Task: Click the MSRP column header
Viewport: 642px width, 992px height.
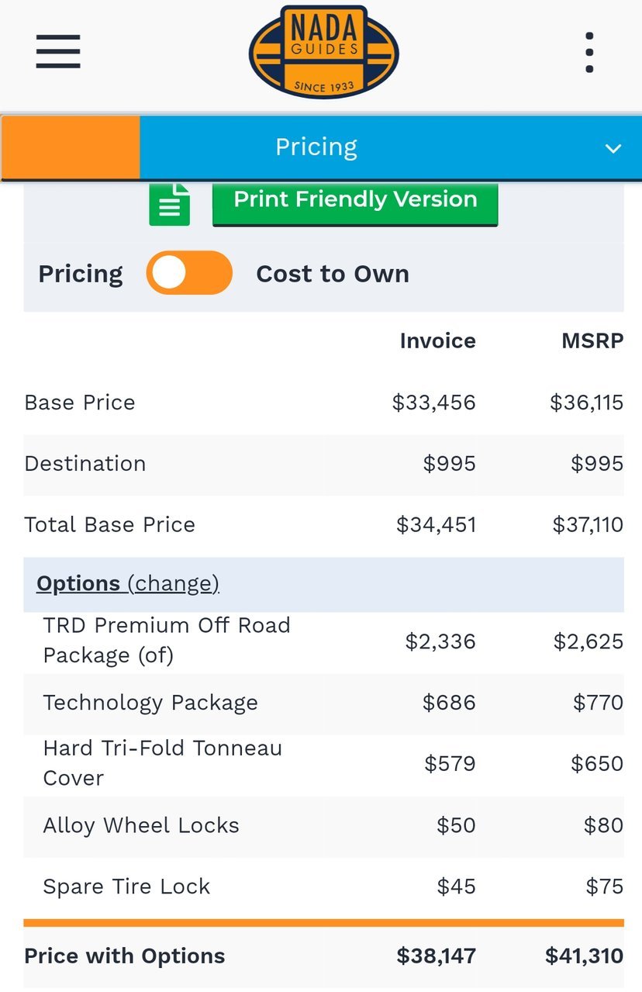Action: click(x=592, y=341)
